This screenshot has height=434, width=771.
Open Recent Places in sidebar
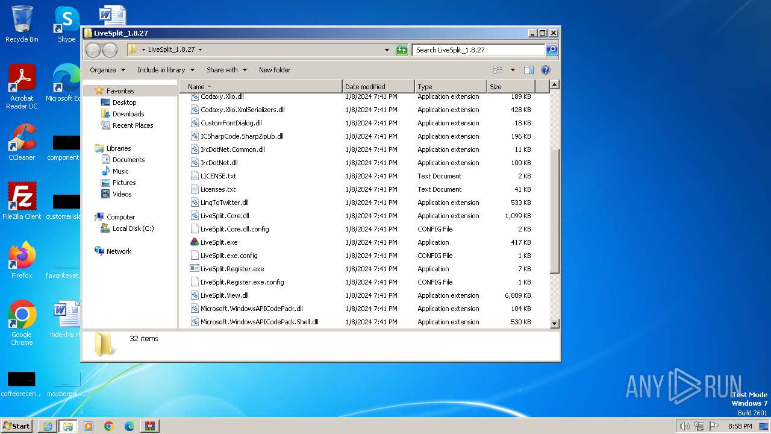pos(133,125)
